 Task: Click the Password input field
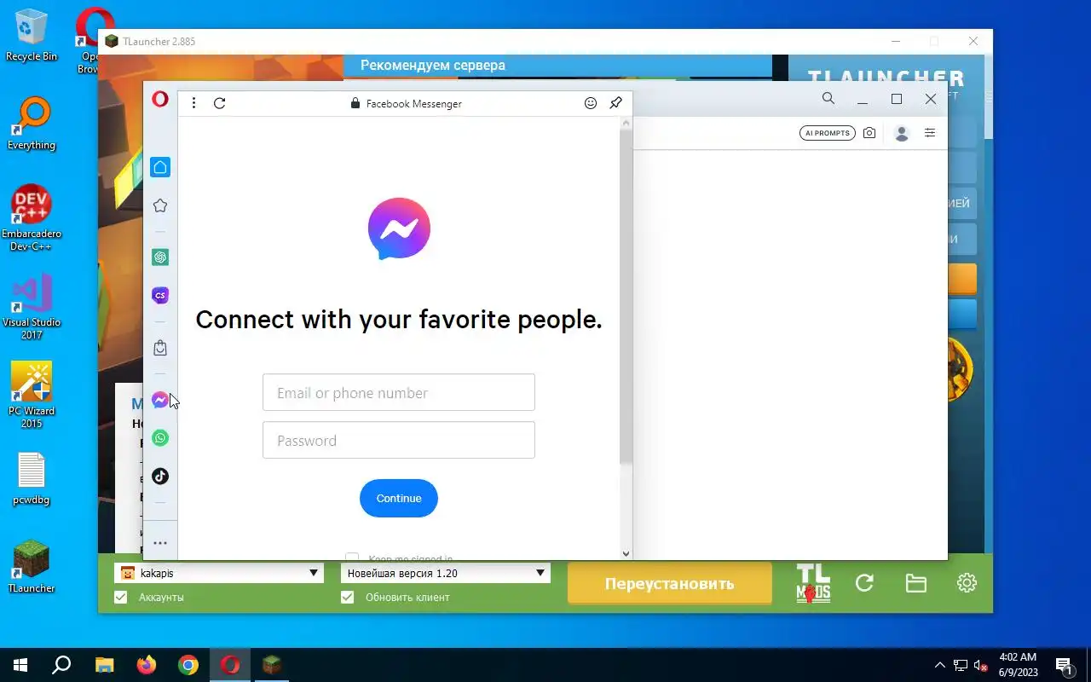coord(399,441)
